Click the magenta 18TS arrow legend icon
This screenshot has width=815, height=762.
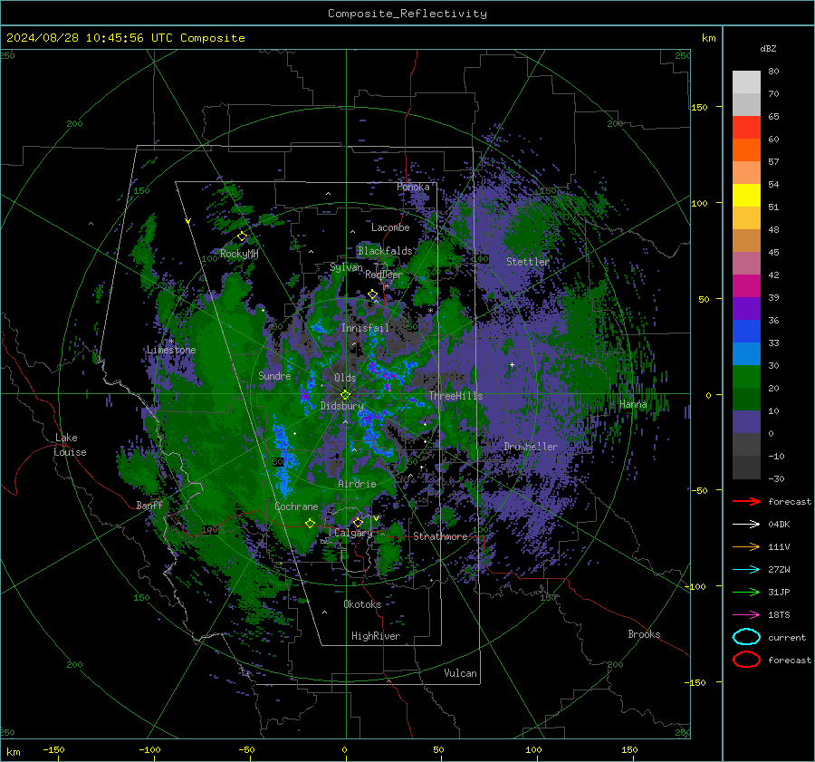click(x=746, y=614)
